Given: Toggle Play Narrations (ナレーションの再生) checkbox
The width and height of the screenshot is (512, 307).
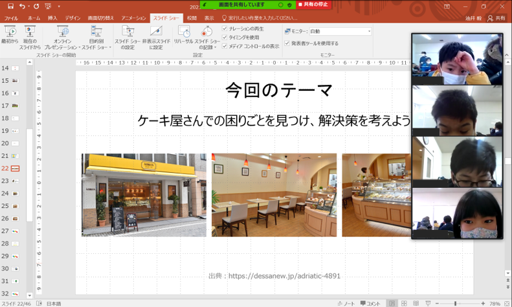Looking at the screenshot, I should click(225, 28).
